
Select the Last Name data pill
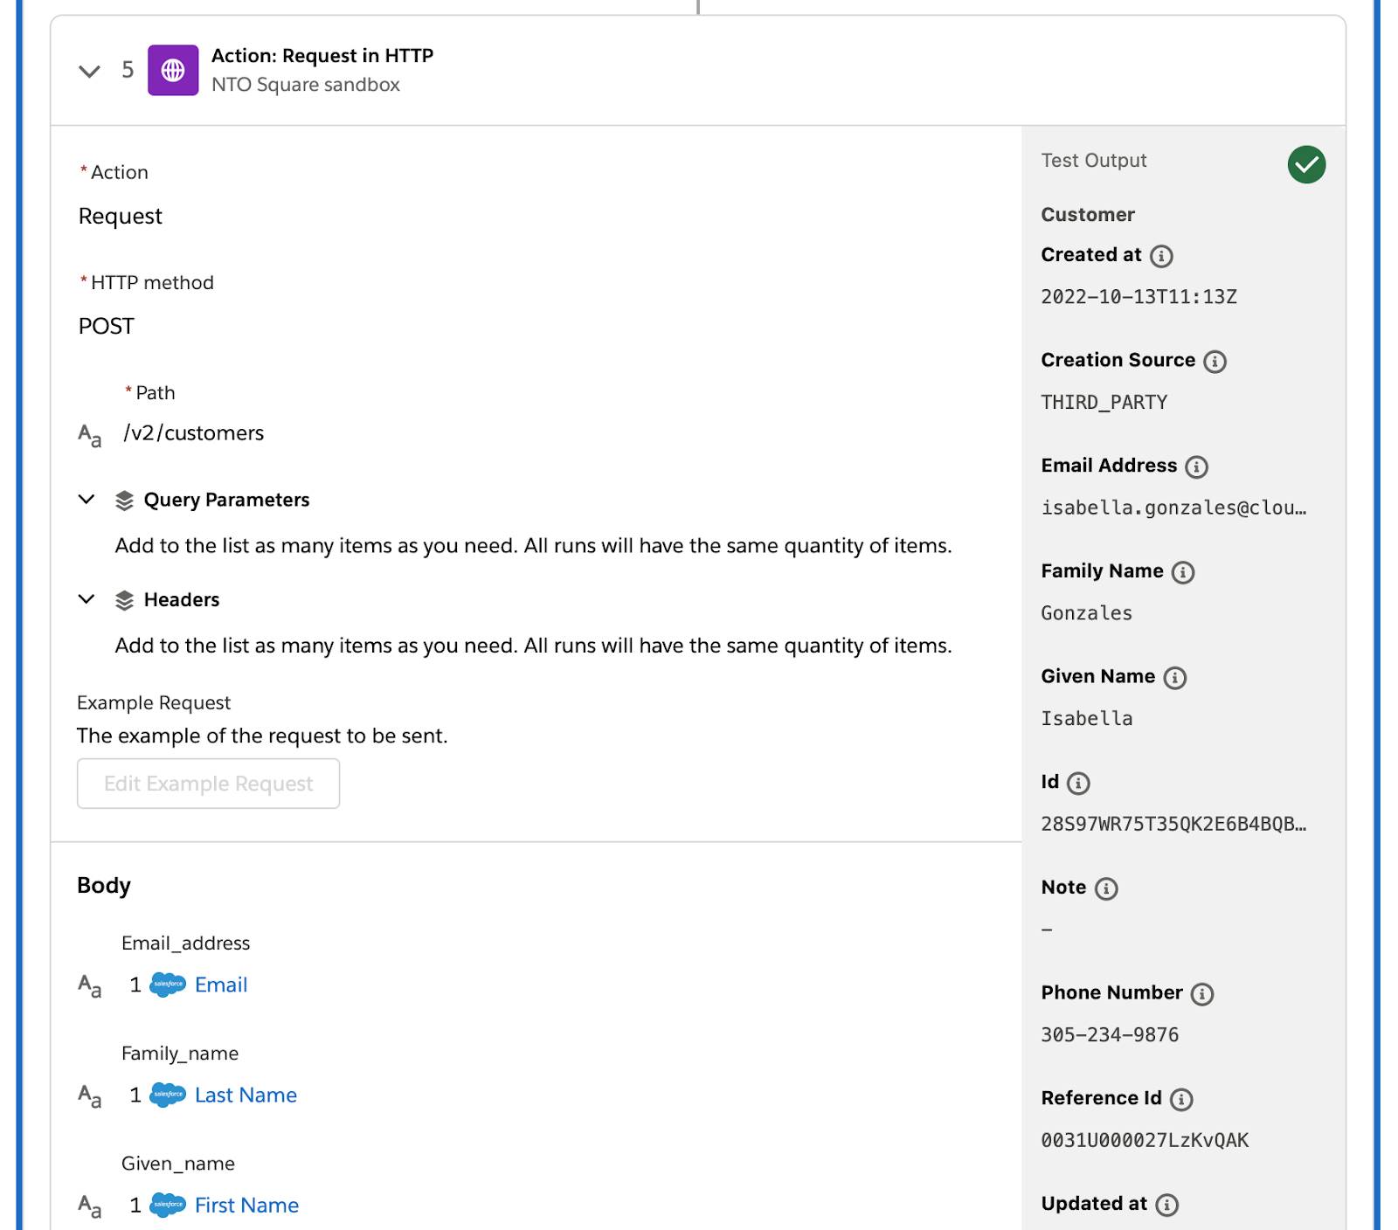click(x=246, y=1095)
